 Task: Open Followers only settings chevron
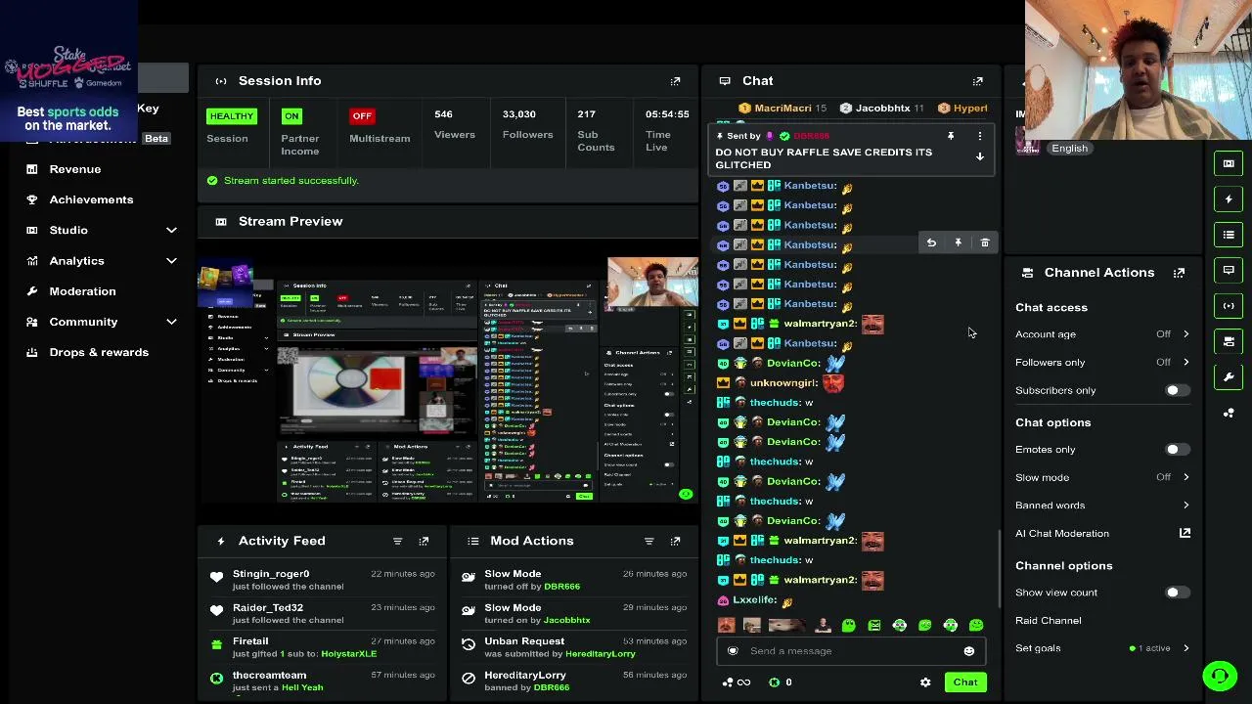click(x=1185, y=363)
